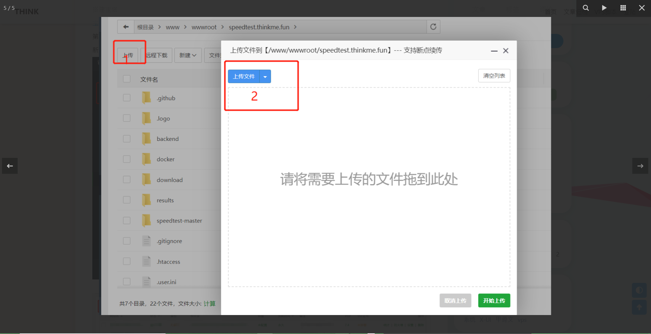Click the .user.ini file icon
Viewport: 651px width, 334px height.
click(146, 282)
